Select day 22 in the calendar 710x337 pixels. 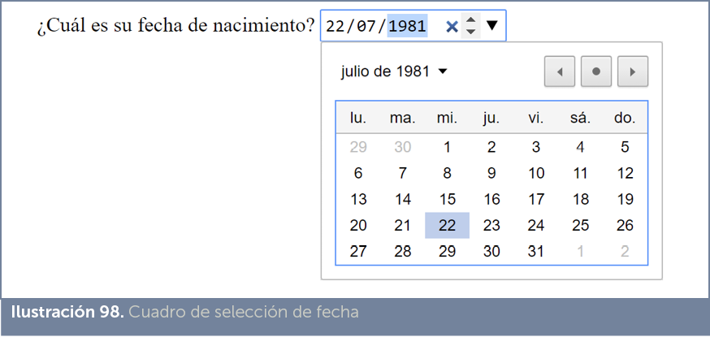447,226
